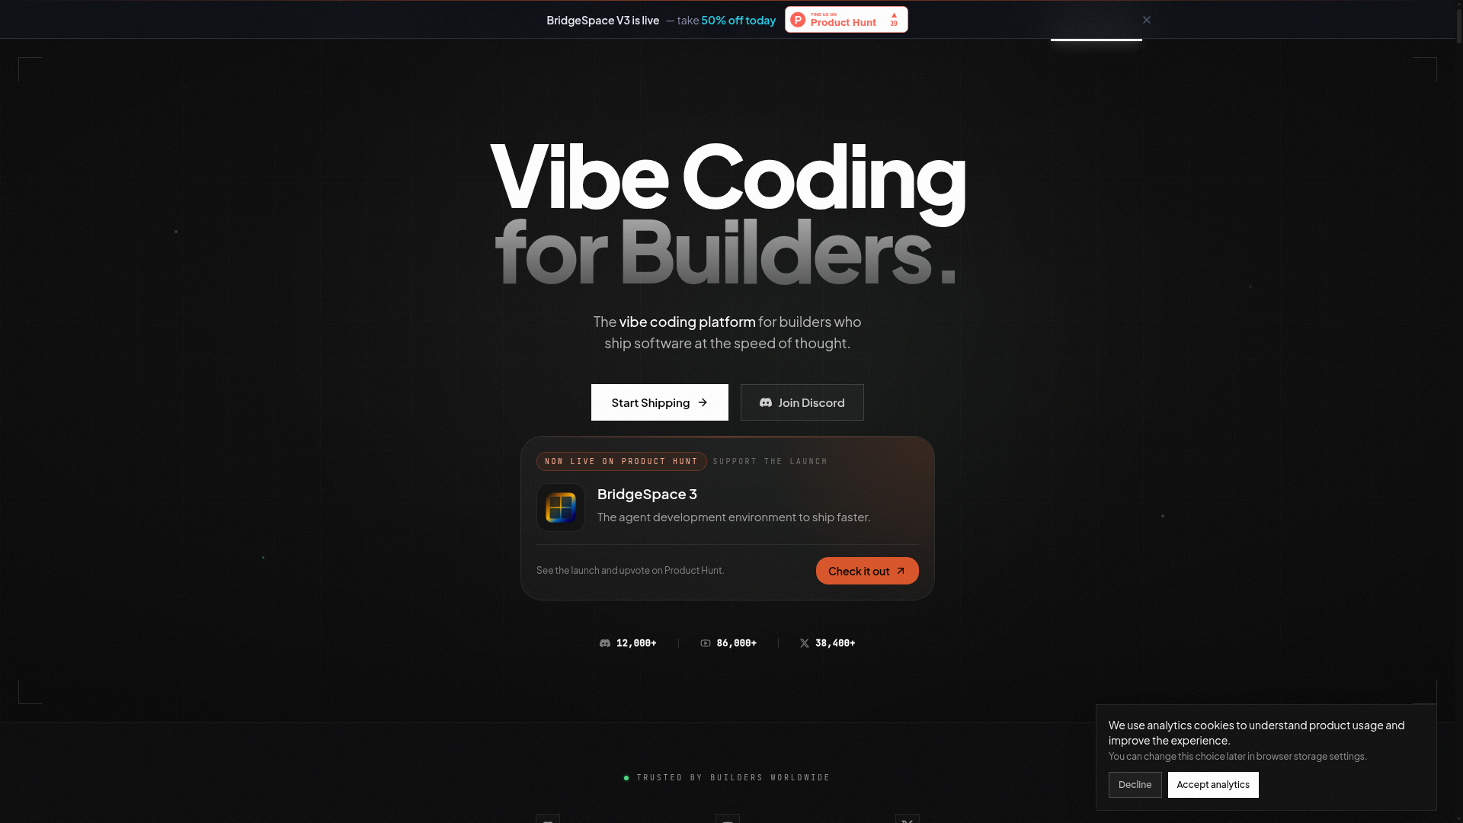Viewport: 1463px width, 823px height.
Task: Click the BridgeSpace 3 app logo icon
Action: [x=561, y=508]
